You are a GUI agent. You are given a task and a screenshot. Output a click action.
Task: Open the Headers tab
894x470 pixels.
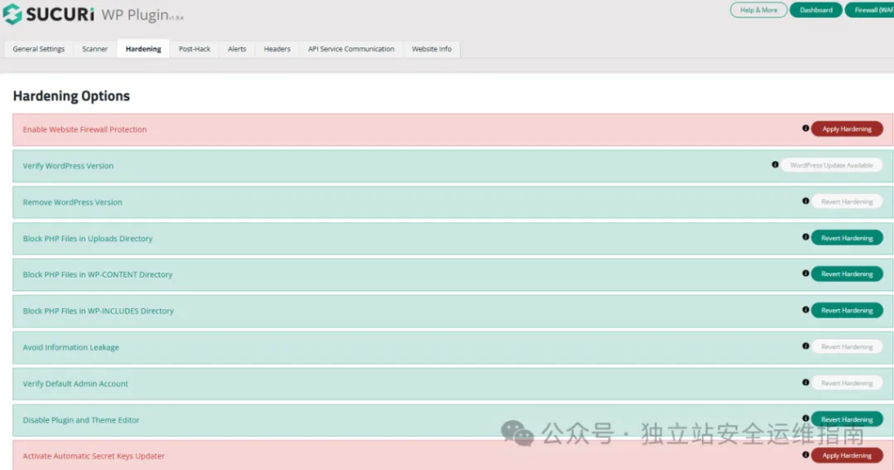click(x=277, y=49)
